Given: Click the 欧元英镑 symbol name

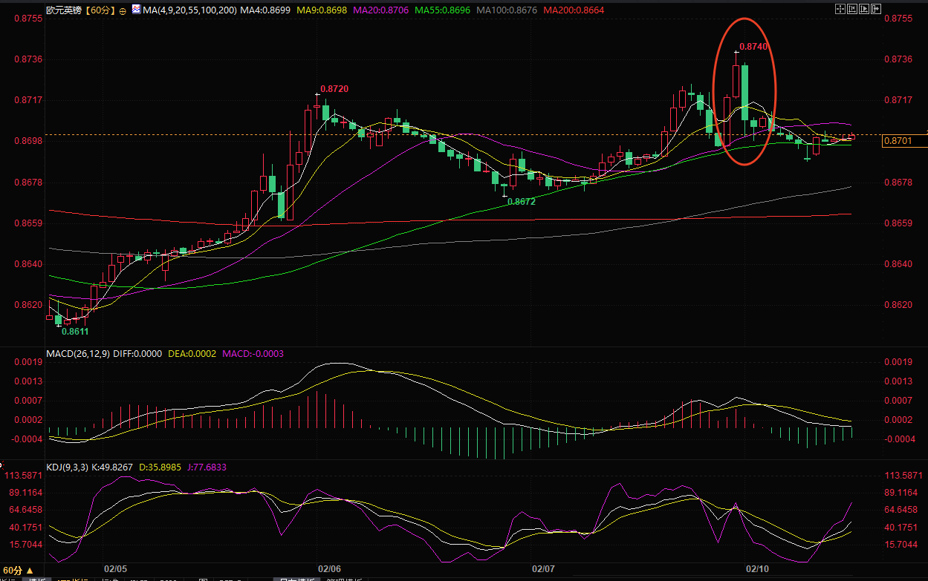Looking at the screenshot, I should pos(63,10).
